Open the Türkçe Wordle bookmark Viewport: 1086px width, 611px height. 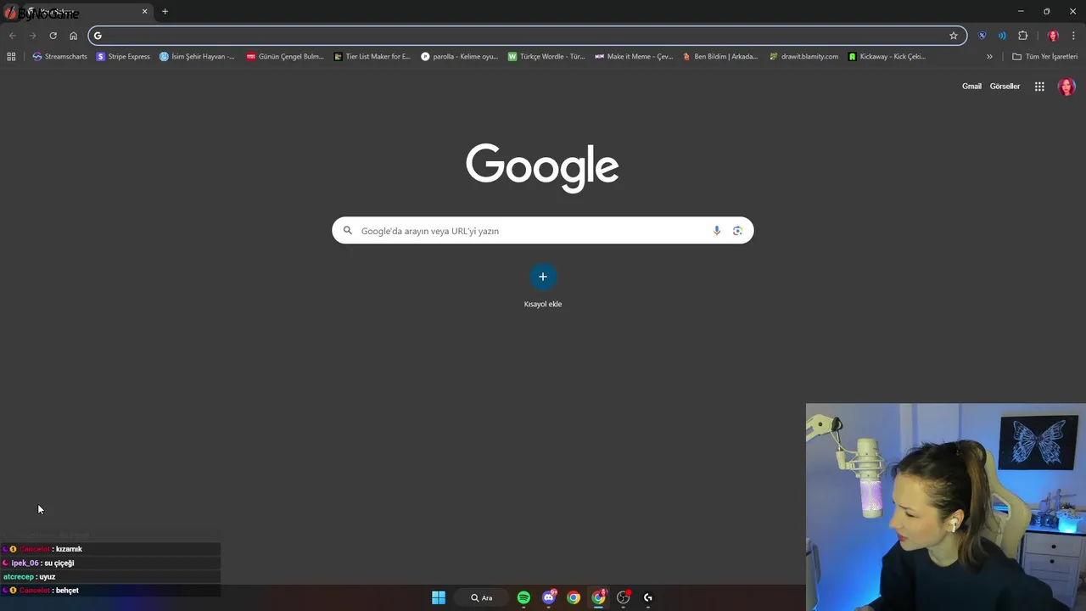coord(546,57)
